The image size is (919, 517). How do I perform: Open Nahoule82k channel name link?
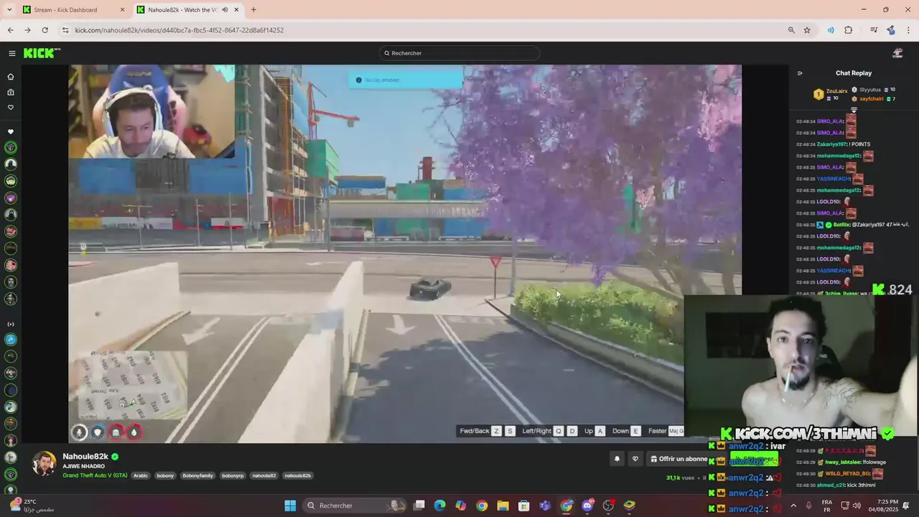[x=85, y=457]
